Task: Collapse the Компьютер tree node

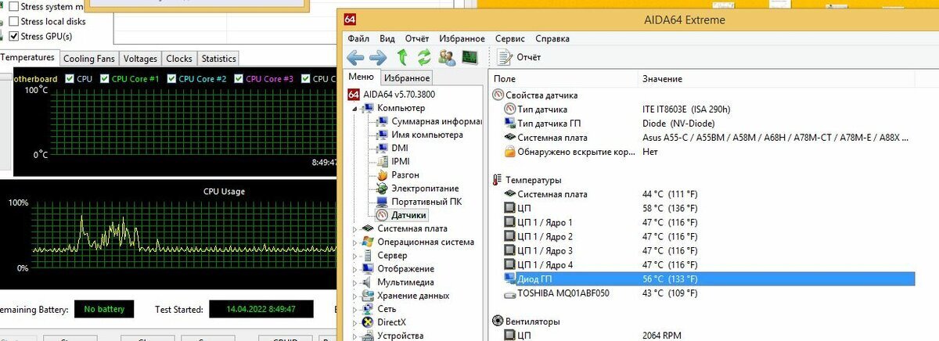Action: [x=354, y=109]
